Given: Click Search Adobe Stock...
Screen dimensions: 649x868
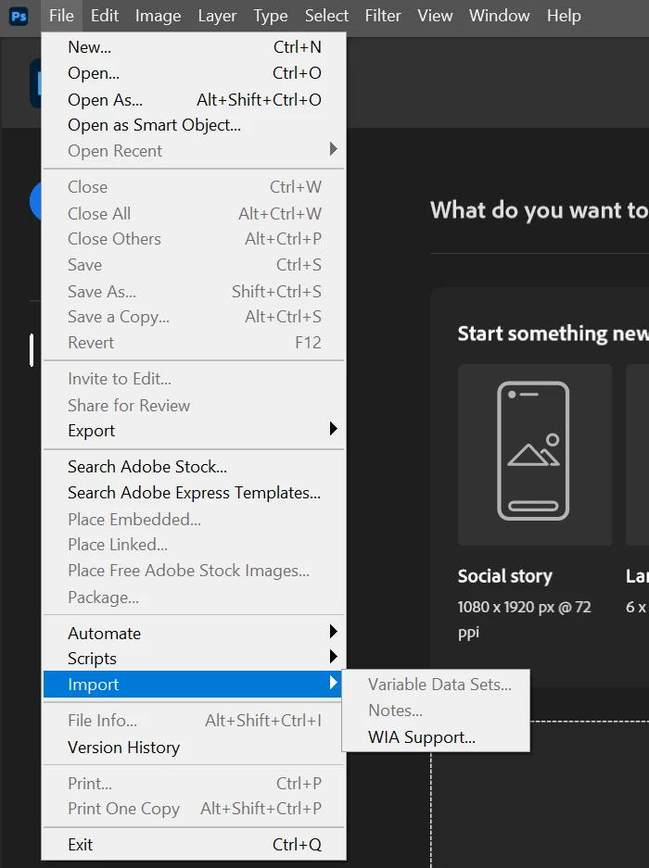Looking at the screenshot, I should tap(194, 467).
